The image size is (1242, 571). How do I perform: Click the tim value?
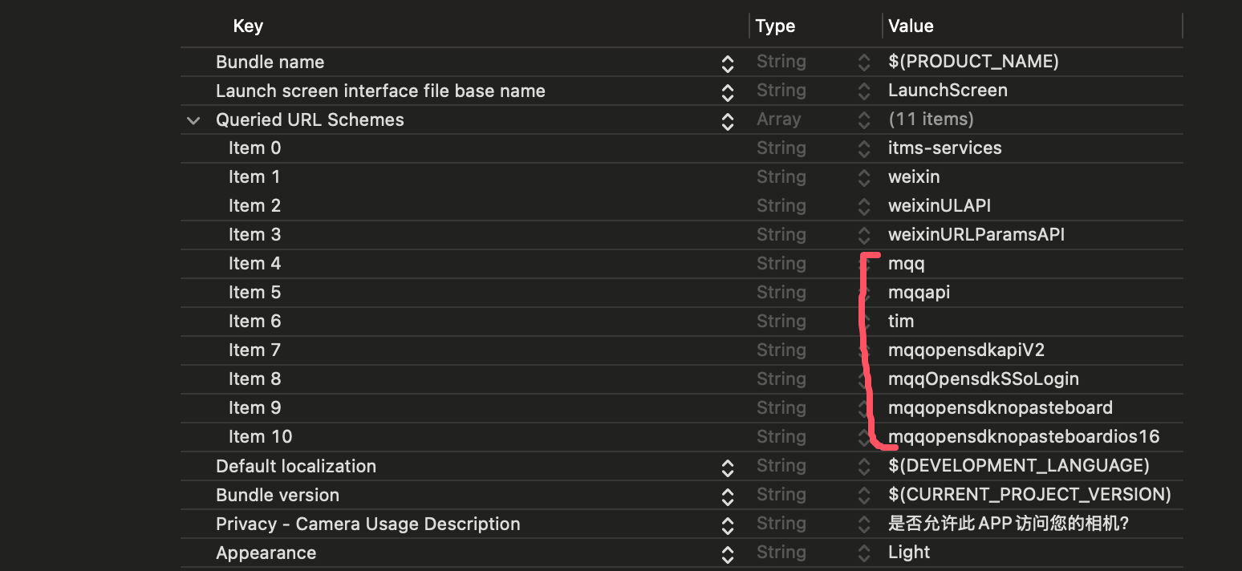click(901, 322)
